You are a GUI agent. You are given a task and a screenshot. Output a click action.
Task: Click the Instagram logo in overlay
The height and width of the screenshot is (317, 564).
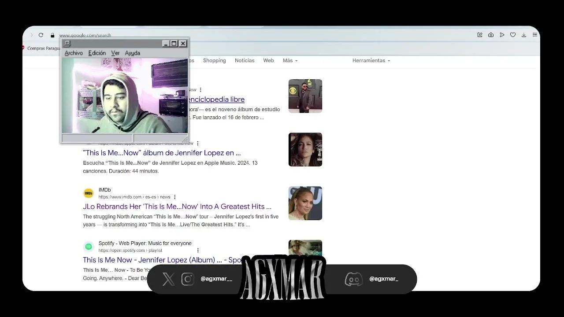pyautogui.click(x=188, y=279)
